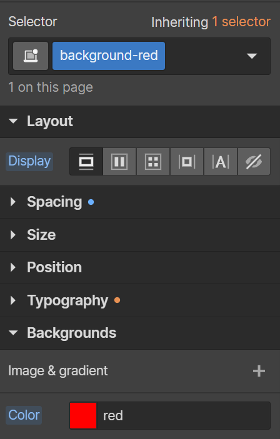The image size is (280, 439).
Task: Open the red background color swatch
Action: tap(83, 415)
